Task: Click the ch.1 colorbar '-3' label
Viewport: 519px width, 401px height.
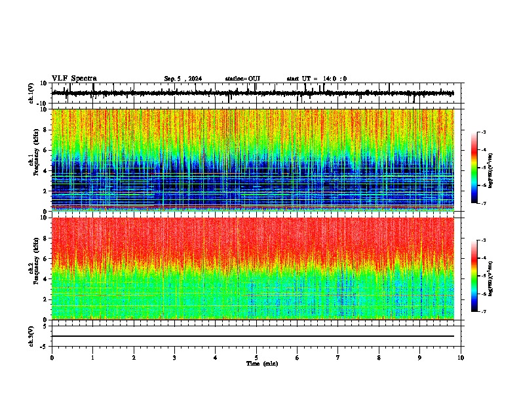Action: tap(483, 132)
